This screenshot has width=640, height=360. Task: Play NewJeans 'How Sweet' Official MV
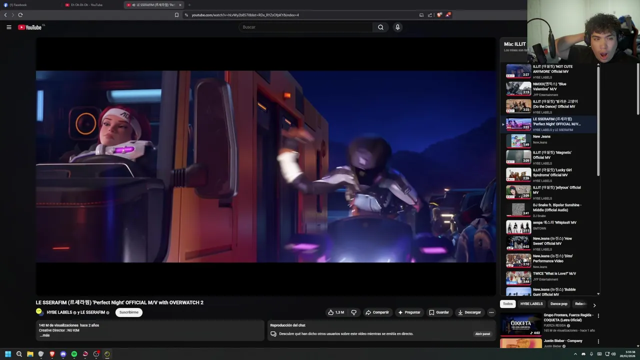tap(549, 243)
